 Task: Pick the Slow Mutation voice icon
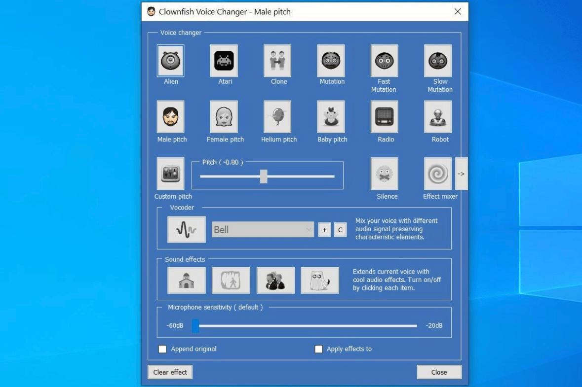click(438, 61)
